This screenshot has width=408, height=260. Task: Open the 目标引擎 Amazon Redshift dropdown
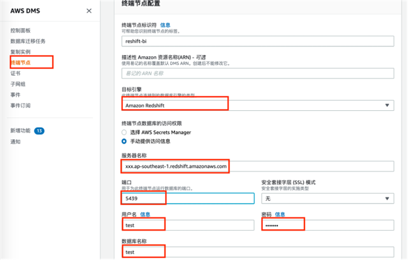tap(257, 105)
